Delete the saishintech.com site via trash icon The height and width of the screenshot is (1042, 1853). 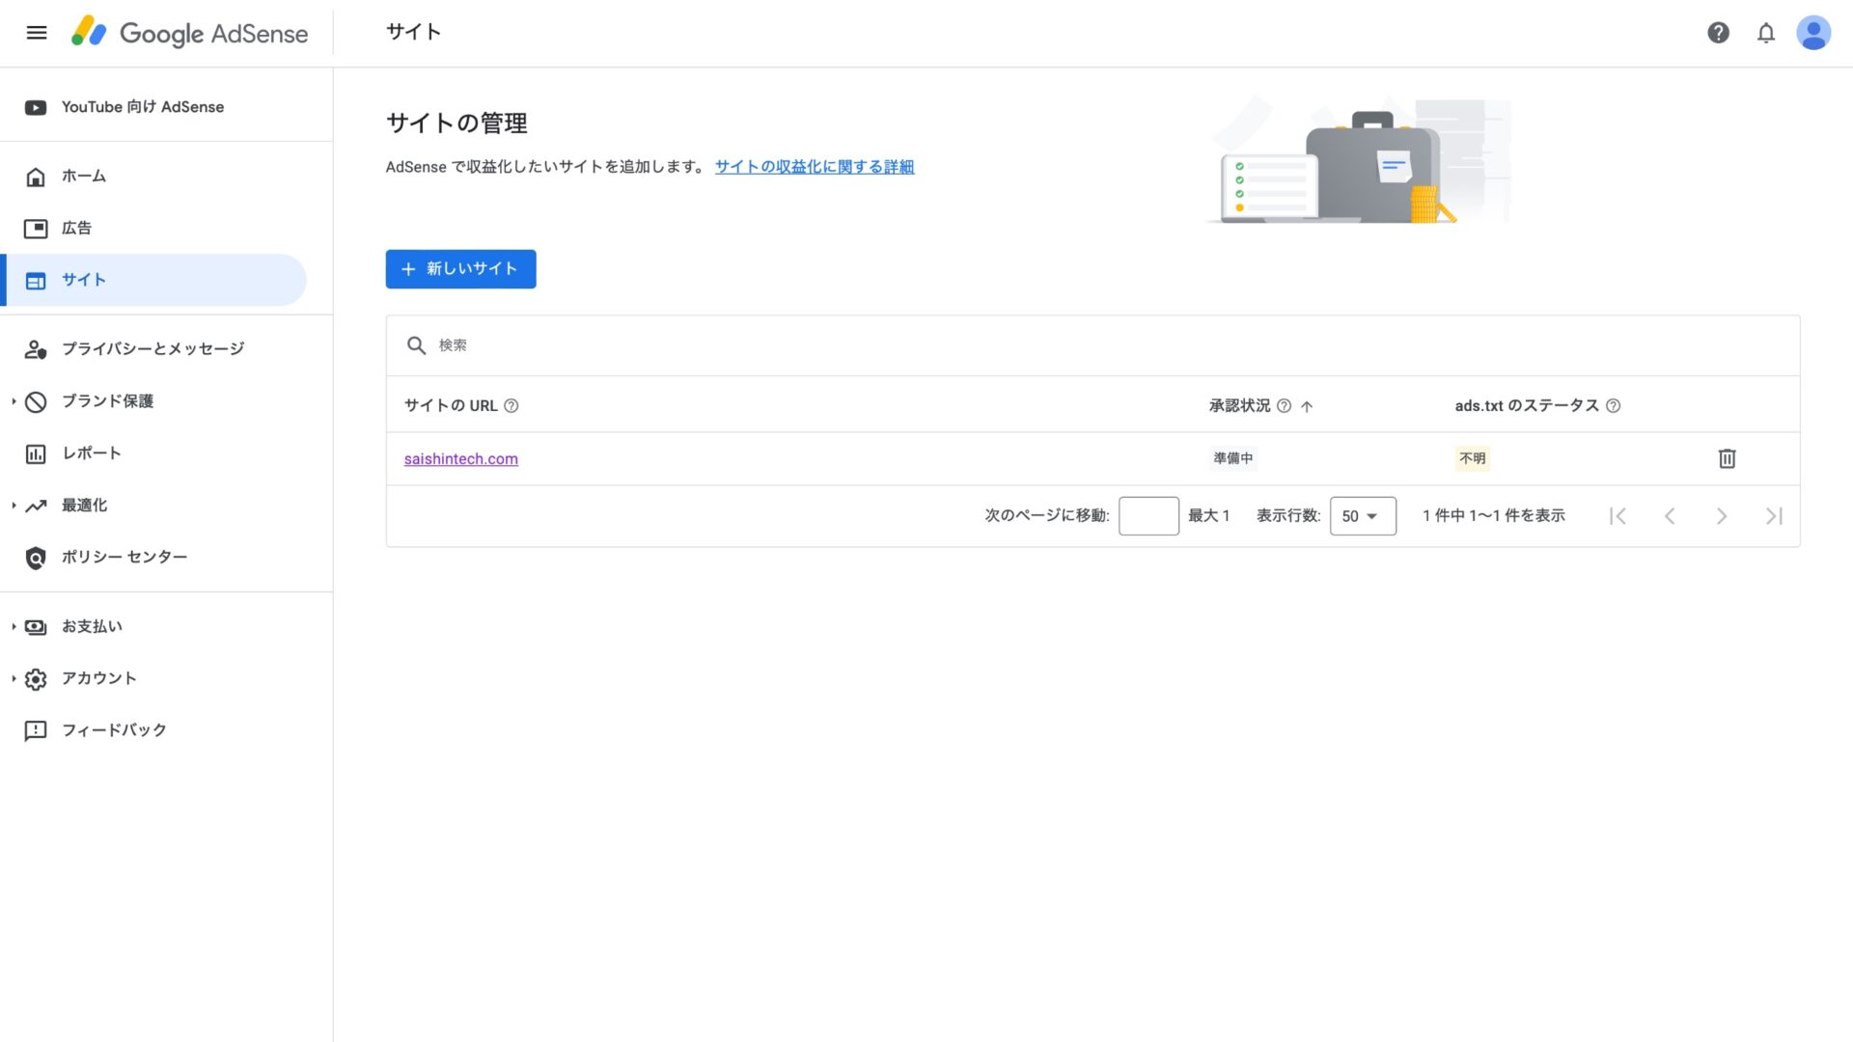(1727, 458)
